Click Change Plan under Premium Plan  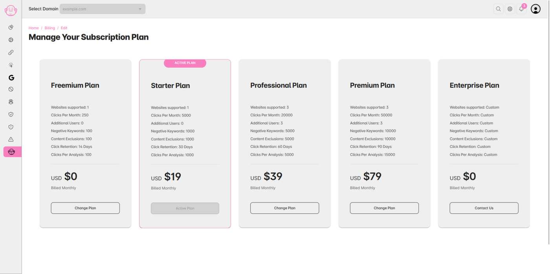[x=384, y=208]
